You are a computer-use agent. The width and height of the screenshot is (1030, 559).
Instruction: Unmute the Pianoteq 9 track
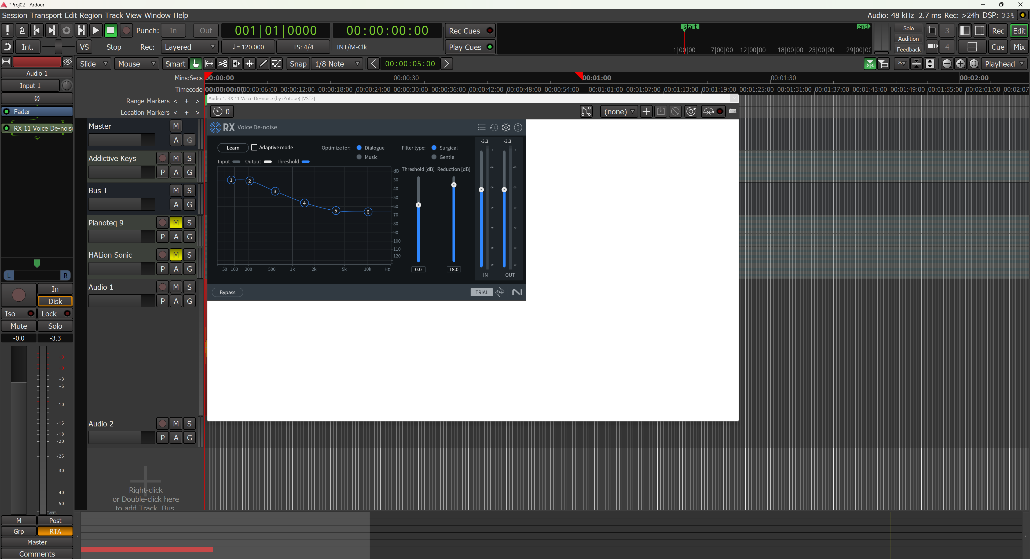(x=175, y=223)
